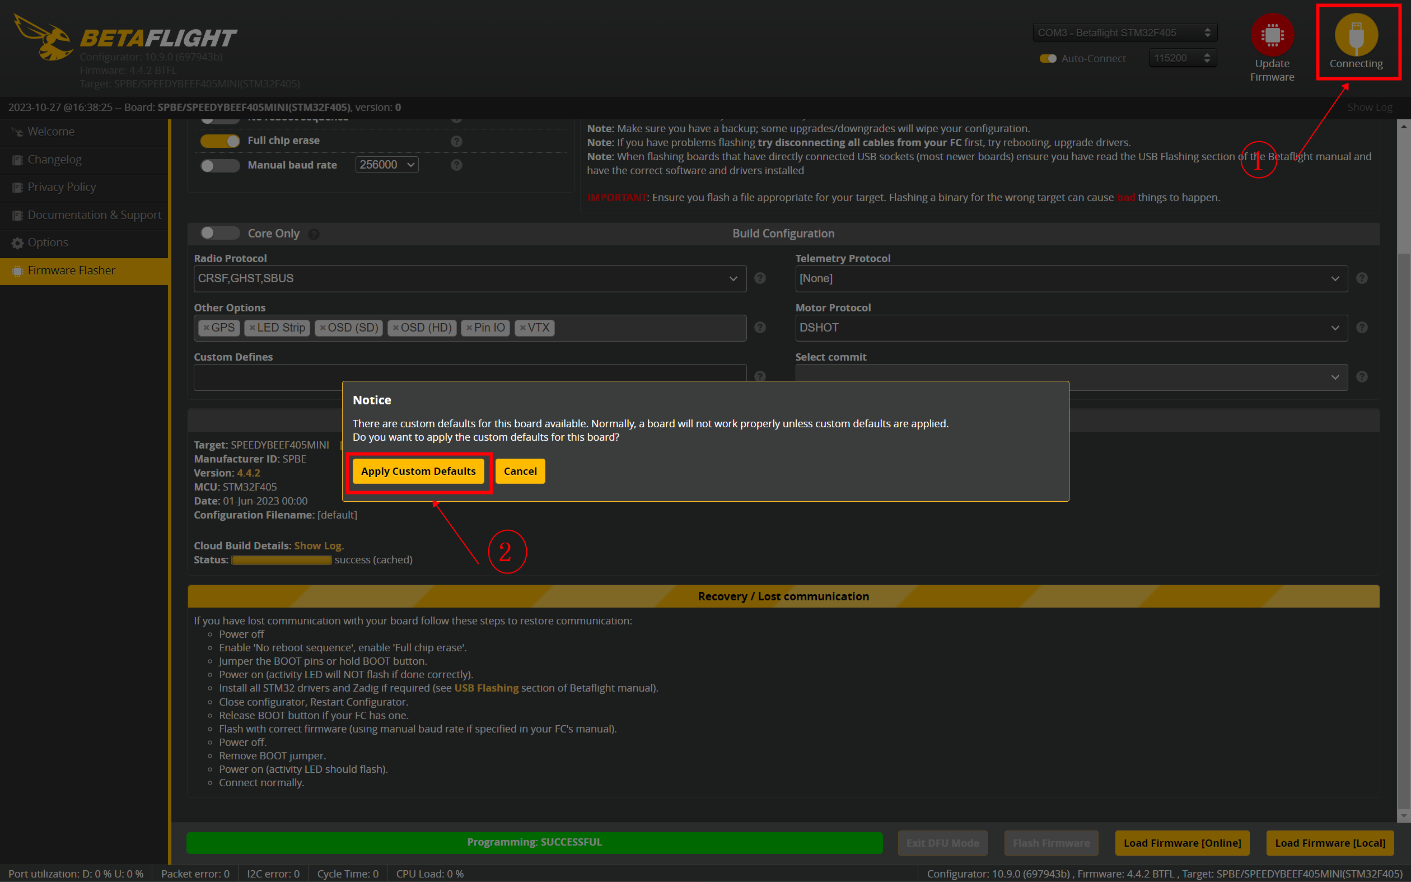Open the USB Flashing link
This screenshot has width=1411, height=882.
click(486, 688)
